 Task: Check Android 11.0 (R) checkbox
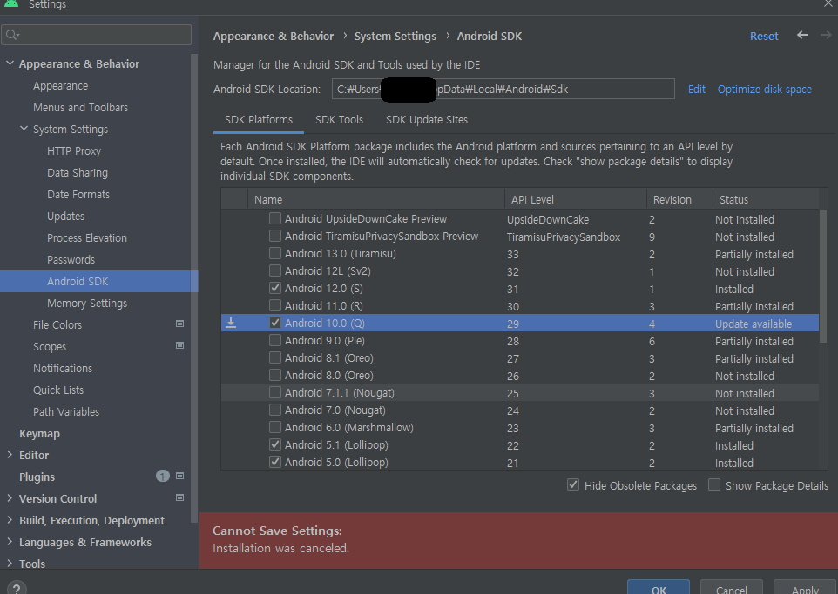[x=274, y=306]
